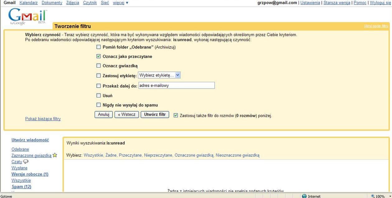Open the Czaty link in sidebar
Image resolution: width=392 pixels, height=198 pixels.
coord(17,162)
